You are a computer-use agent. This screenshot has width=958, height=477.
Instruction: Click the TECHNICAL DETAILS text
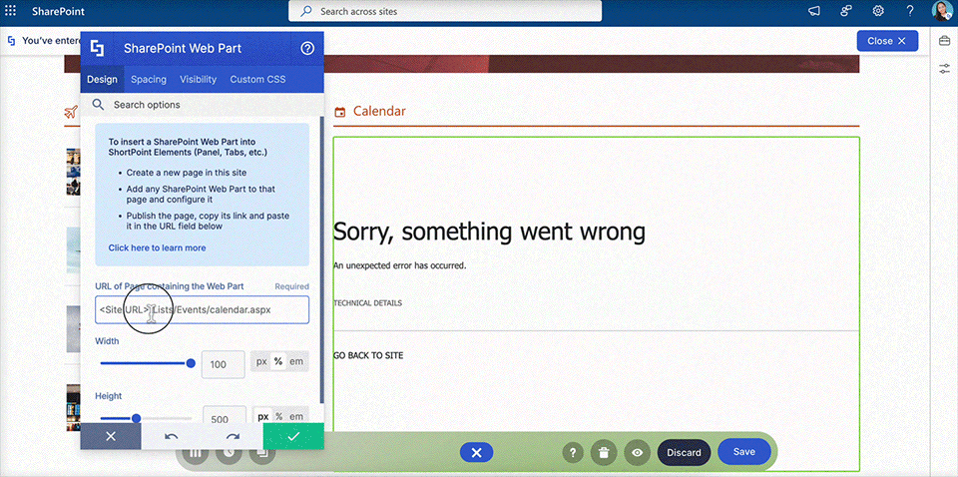tap(367, 303)
